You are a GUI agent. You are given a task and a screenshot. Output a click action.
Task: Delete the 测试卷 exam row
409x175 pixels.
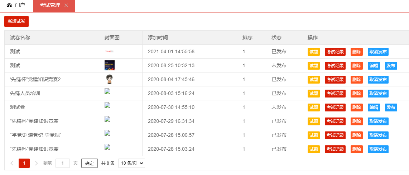356,107
